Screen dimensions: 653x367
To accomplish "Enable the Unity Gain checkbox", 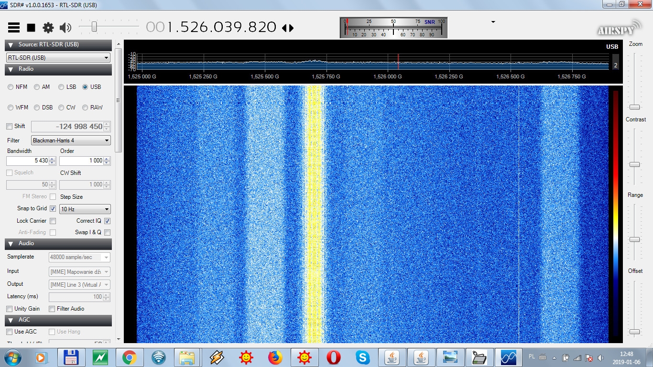I will (x=9, y=309).
